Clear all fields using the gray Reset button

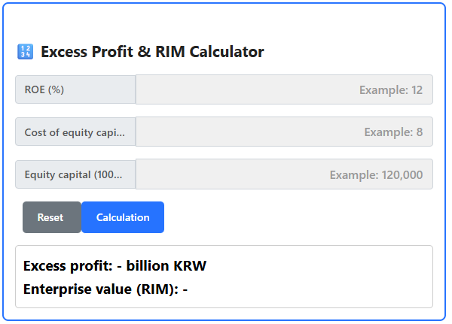[x=51, y=217]
